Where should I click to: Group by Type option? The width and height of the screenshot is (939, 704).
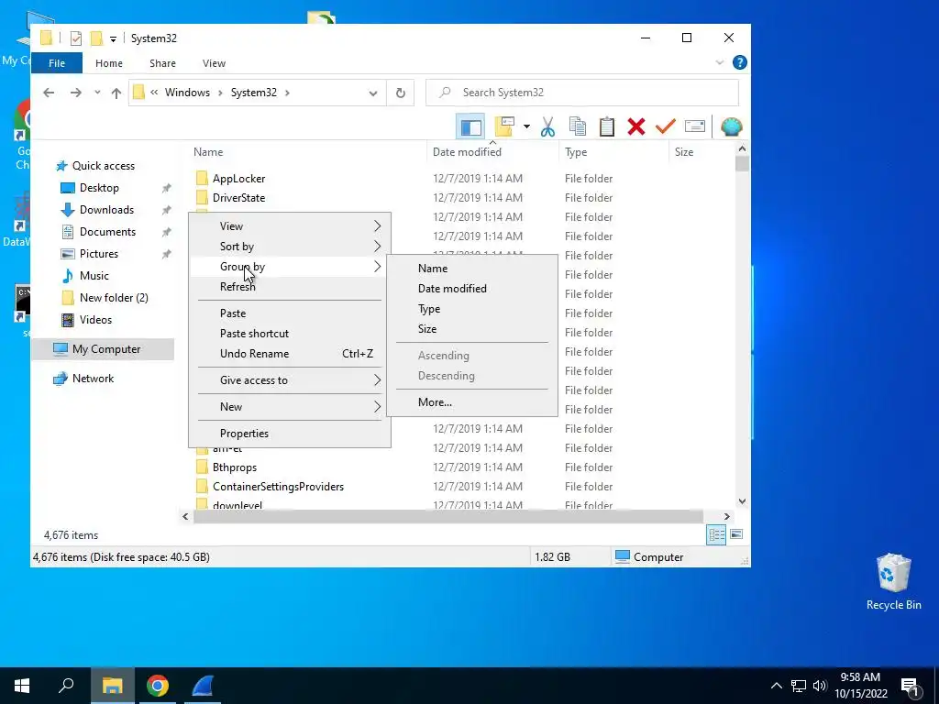pos(472,309)
